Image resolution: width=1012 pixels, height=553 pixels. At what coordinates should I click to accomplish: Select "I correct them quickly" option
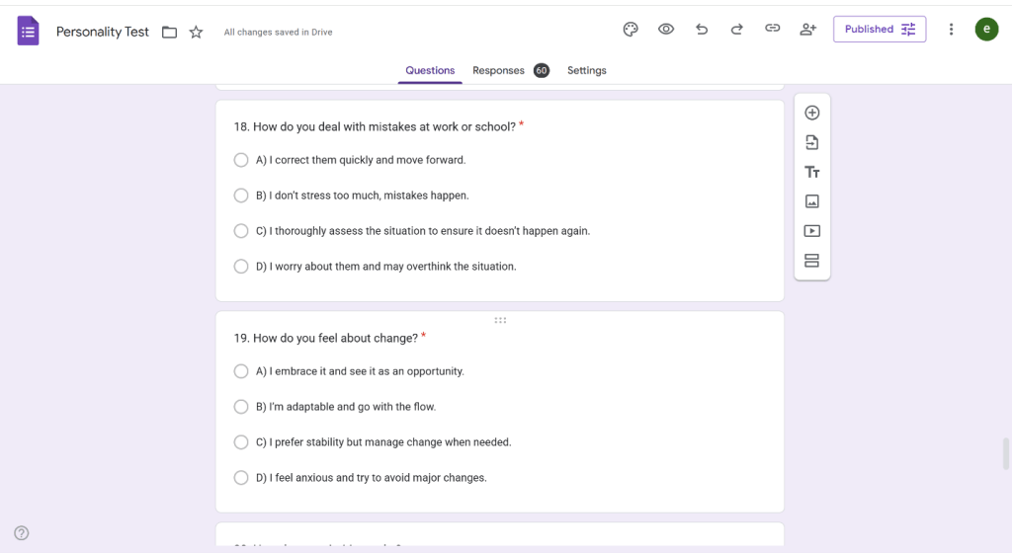(241, 160)
